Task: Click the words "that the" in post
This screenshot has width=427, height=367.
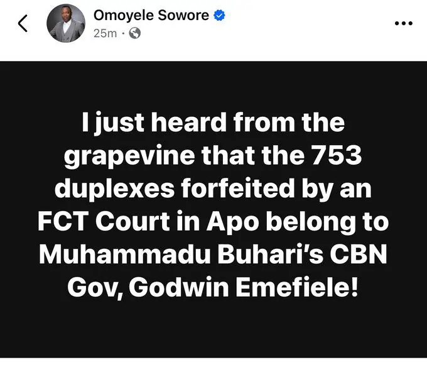Action: 252,155
